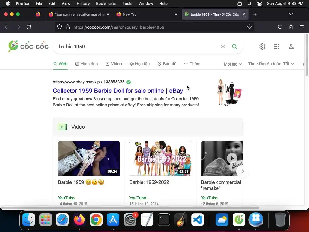
Task: Submit search with the green magnifier icon
Action: tap(234, 47)
